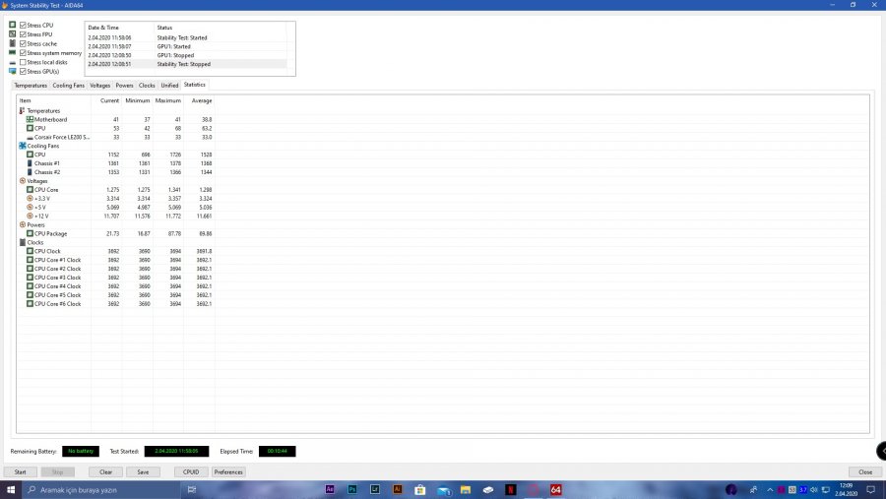This screenshot has width=886, height=499.
Task: Open Task View on taskbar
Action: point(192,489)
